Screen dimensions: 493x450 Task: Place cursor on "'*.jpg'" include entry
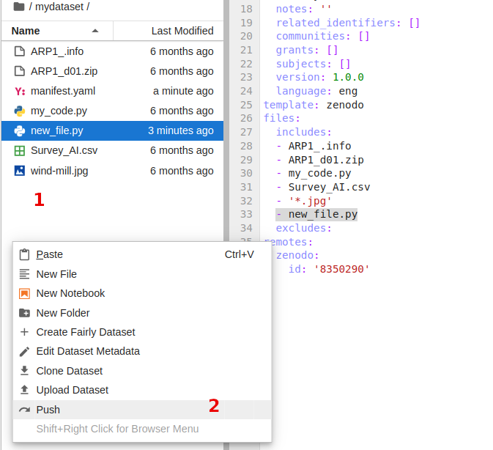310,201
